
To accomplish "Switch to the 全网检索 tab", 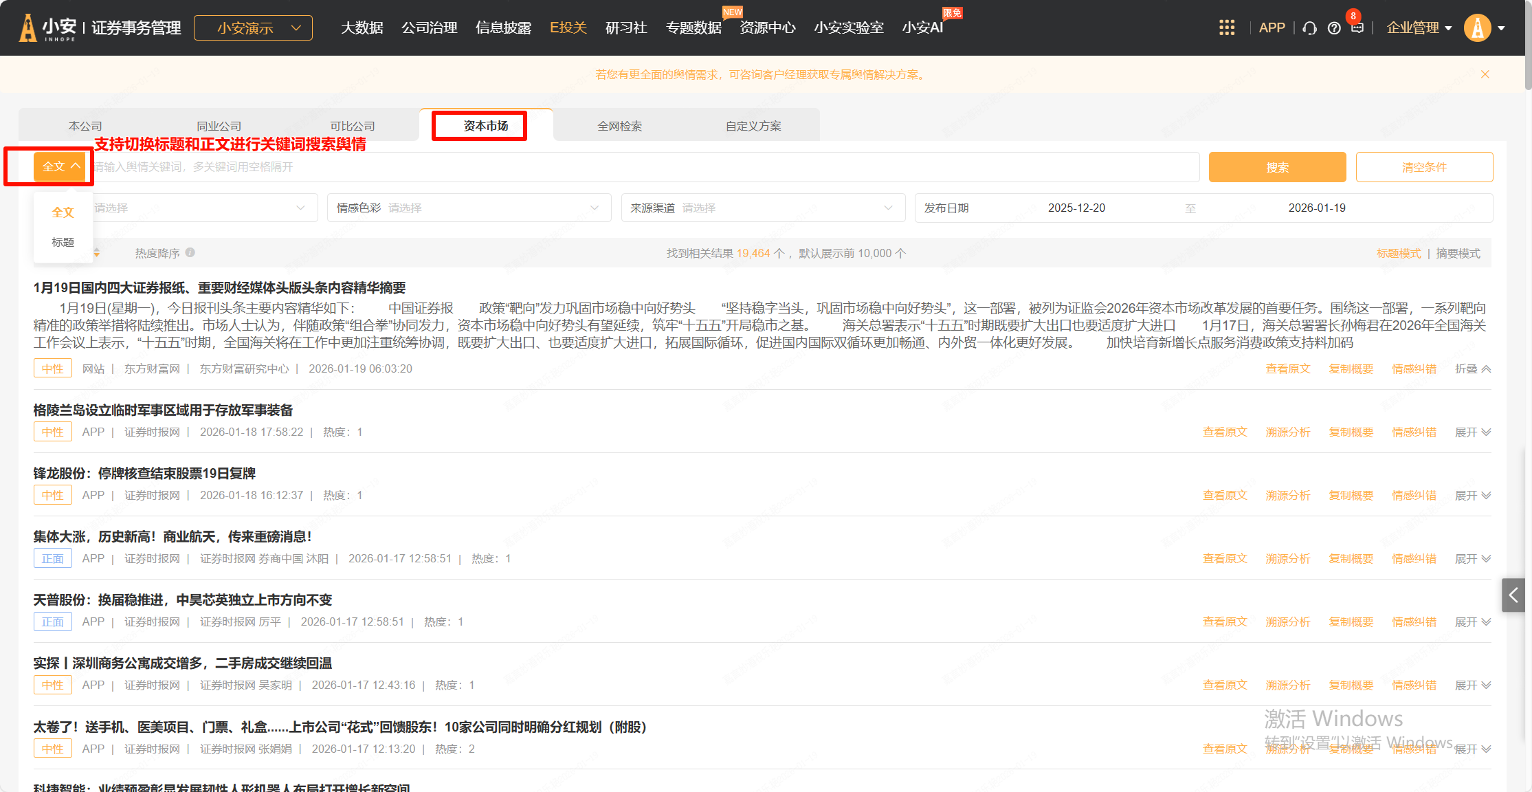I will coord(619,126).
